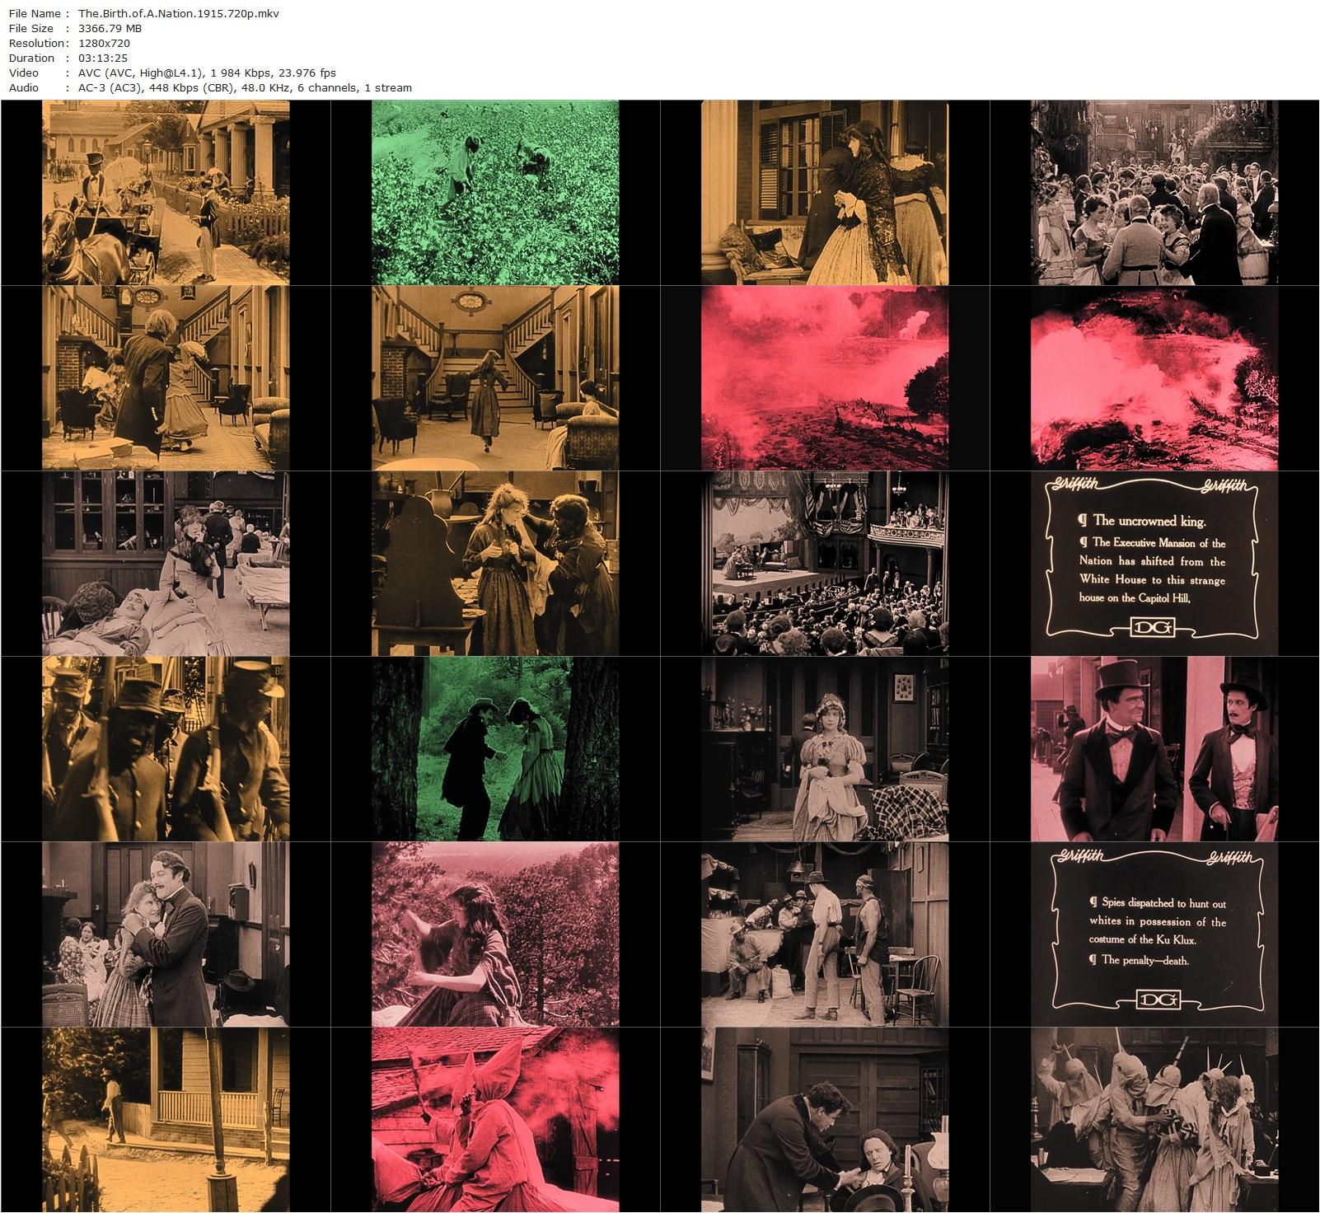The width and height of the screenshot is (1320, 1213).
Task: Select thumbnail of two men in top hats
Action: pos(1154,749)
